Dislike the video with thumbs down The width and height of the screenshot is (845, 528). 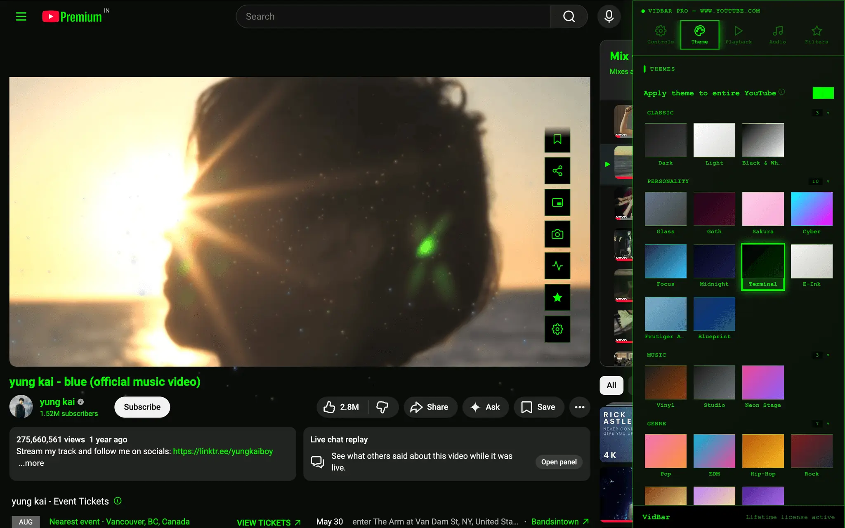click(x=383, y=407)
